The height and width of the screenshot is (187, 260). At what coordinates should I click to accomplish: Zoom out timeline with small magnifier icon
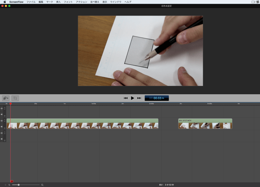10,185
